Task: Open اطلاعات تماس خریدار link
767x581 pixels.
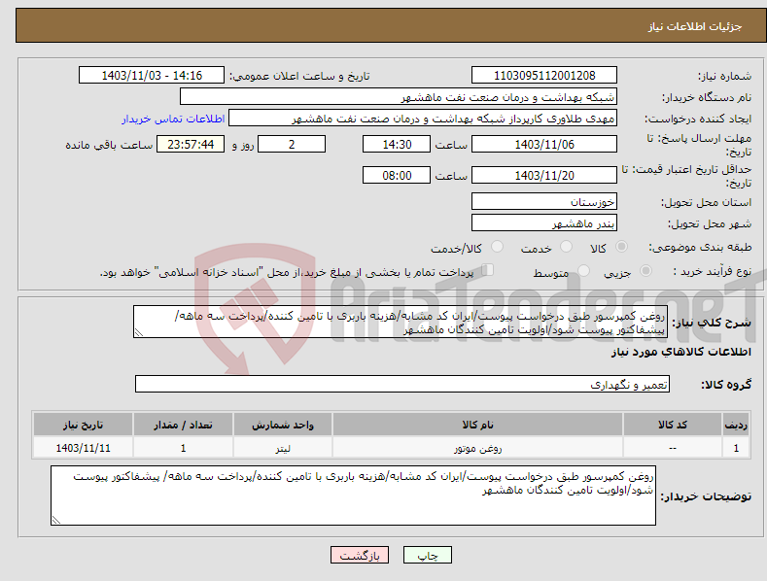Action: pos(173,119)
